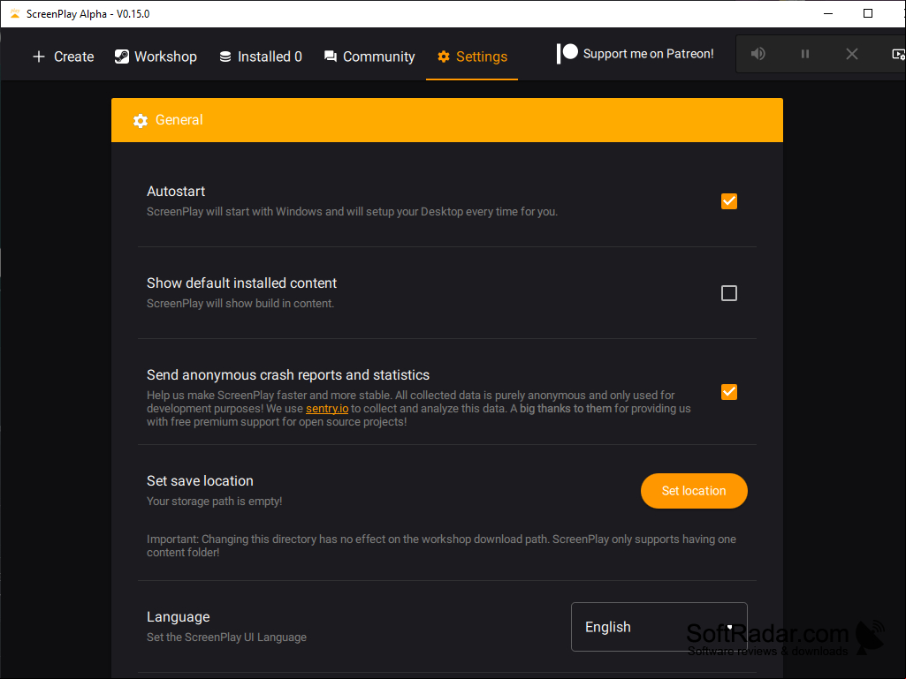Click the General gear icon

click(141, 120)
